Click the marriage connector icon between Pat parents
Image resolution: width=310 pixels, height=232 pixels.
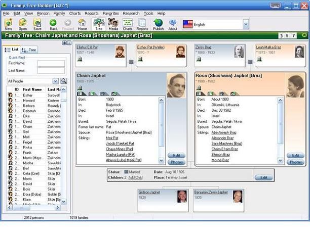point(131,62)
